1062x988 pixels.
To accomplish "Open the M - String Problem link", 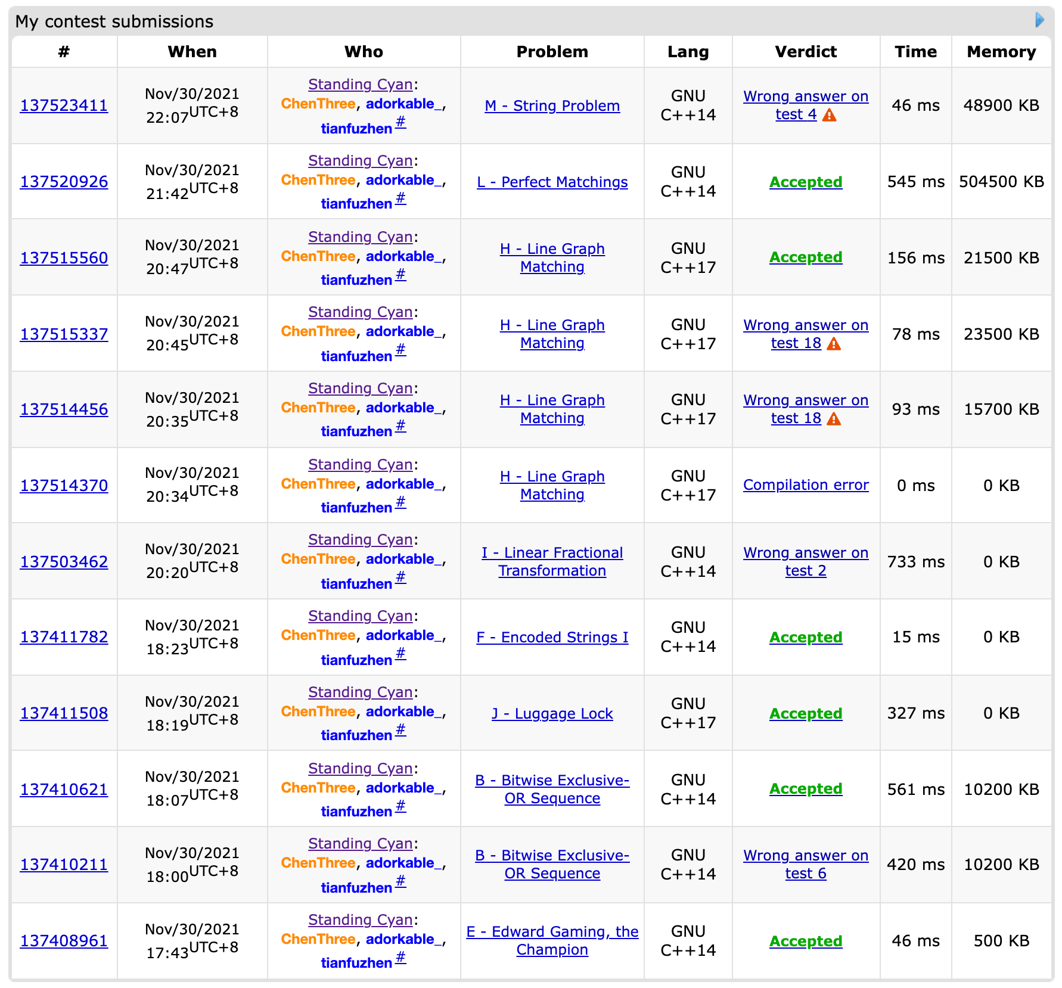I will pos(552,105).
